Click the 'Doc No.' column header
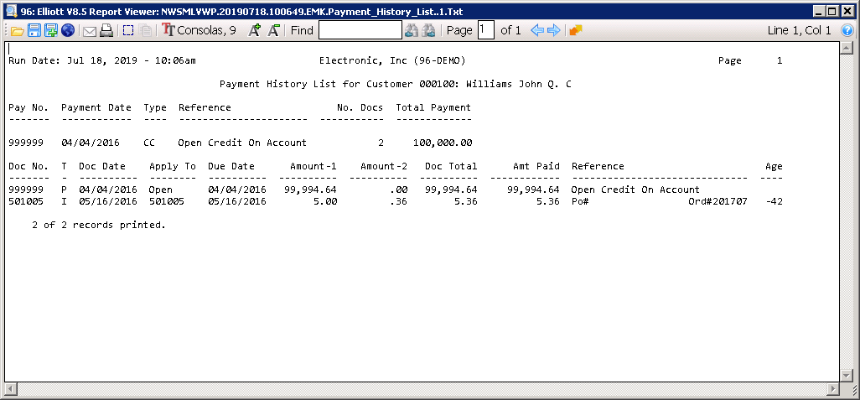Image resolution: width=860 pixels, height=400 pixels. (x=28, y=166)
